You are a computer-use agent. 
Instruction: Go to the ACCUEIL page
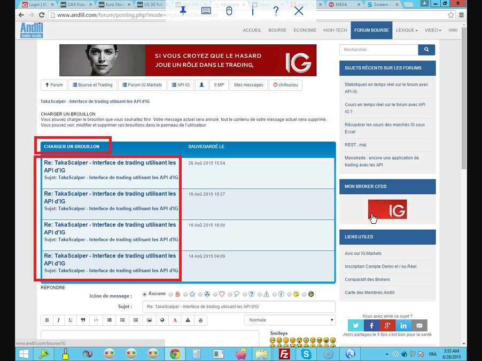(252, 30)
